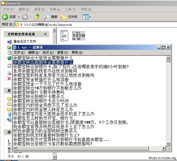Open the Search magnifier tool
This screenshot has width=177, height=161.
pyautogui.click(x=47, y=17)
